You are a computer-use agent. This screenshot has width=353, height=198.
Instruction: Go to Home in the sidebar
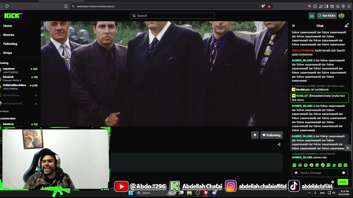(7, 26)
